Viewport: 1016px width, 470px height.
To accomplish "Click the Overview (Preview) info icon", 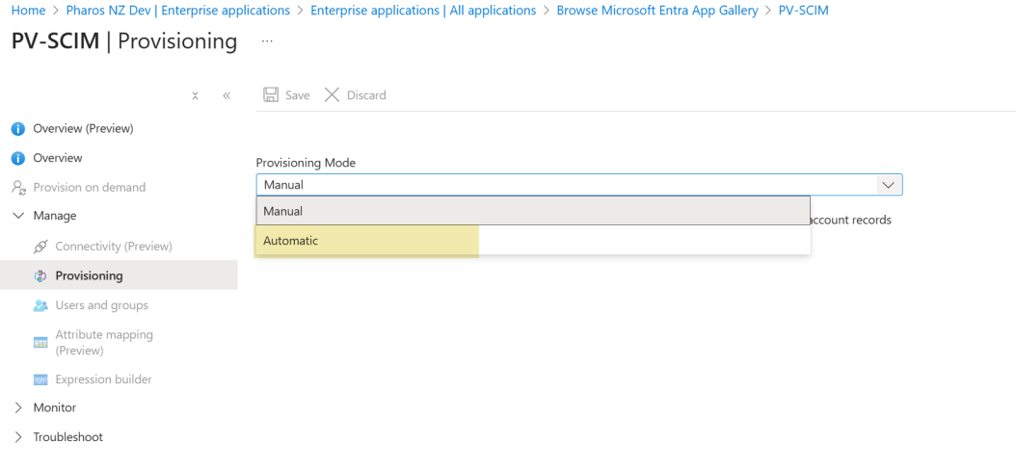I will (x=17, y=129).
